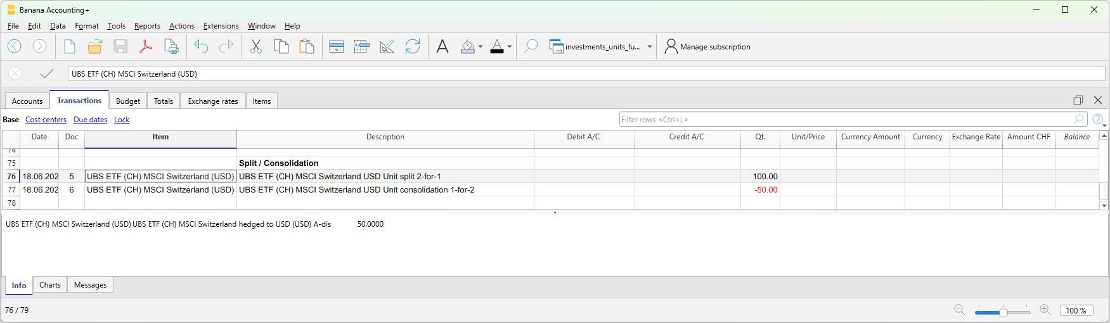
Task: Open the Data menu
Action: [x=58, y=26]
